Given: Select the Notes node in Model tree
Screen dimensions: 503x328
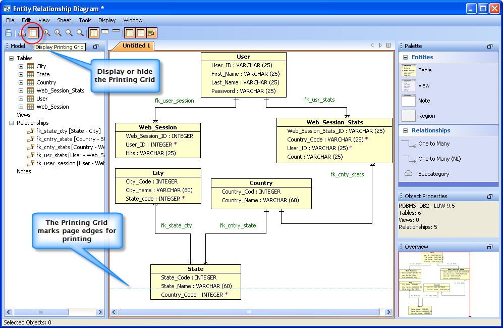Looking at the screenshot, I should tap(24, 171).
